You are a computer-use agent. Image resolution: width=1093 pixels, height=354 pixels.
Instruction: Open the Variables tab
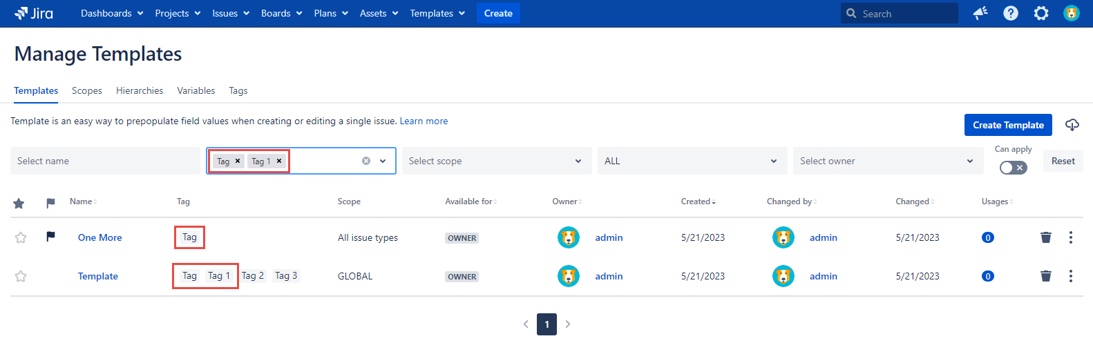(196, 90)
